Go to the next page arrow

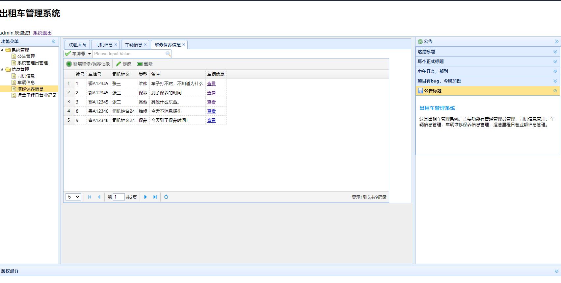click(x=146, y=197)
